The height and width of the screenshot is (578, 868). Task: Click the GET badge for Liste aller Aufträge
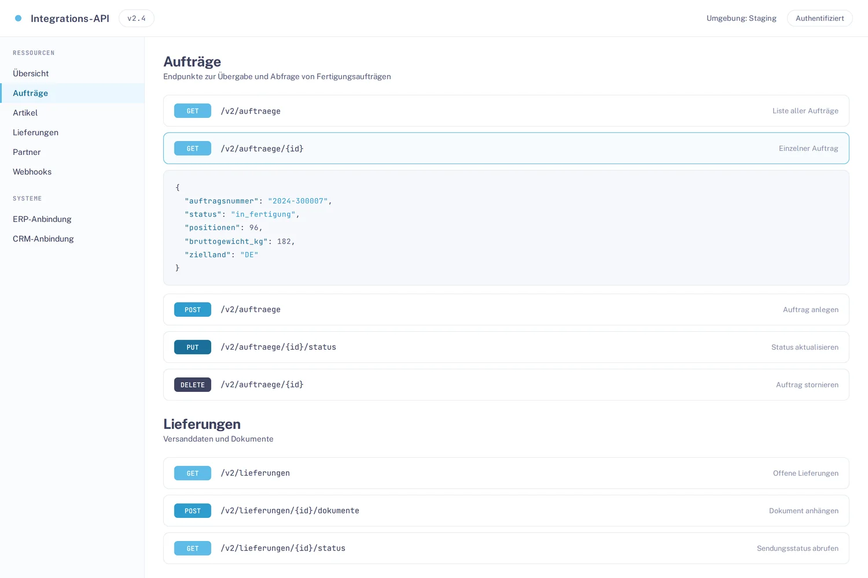pyautogui.click(x=193, y=111)
